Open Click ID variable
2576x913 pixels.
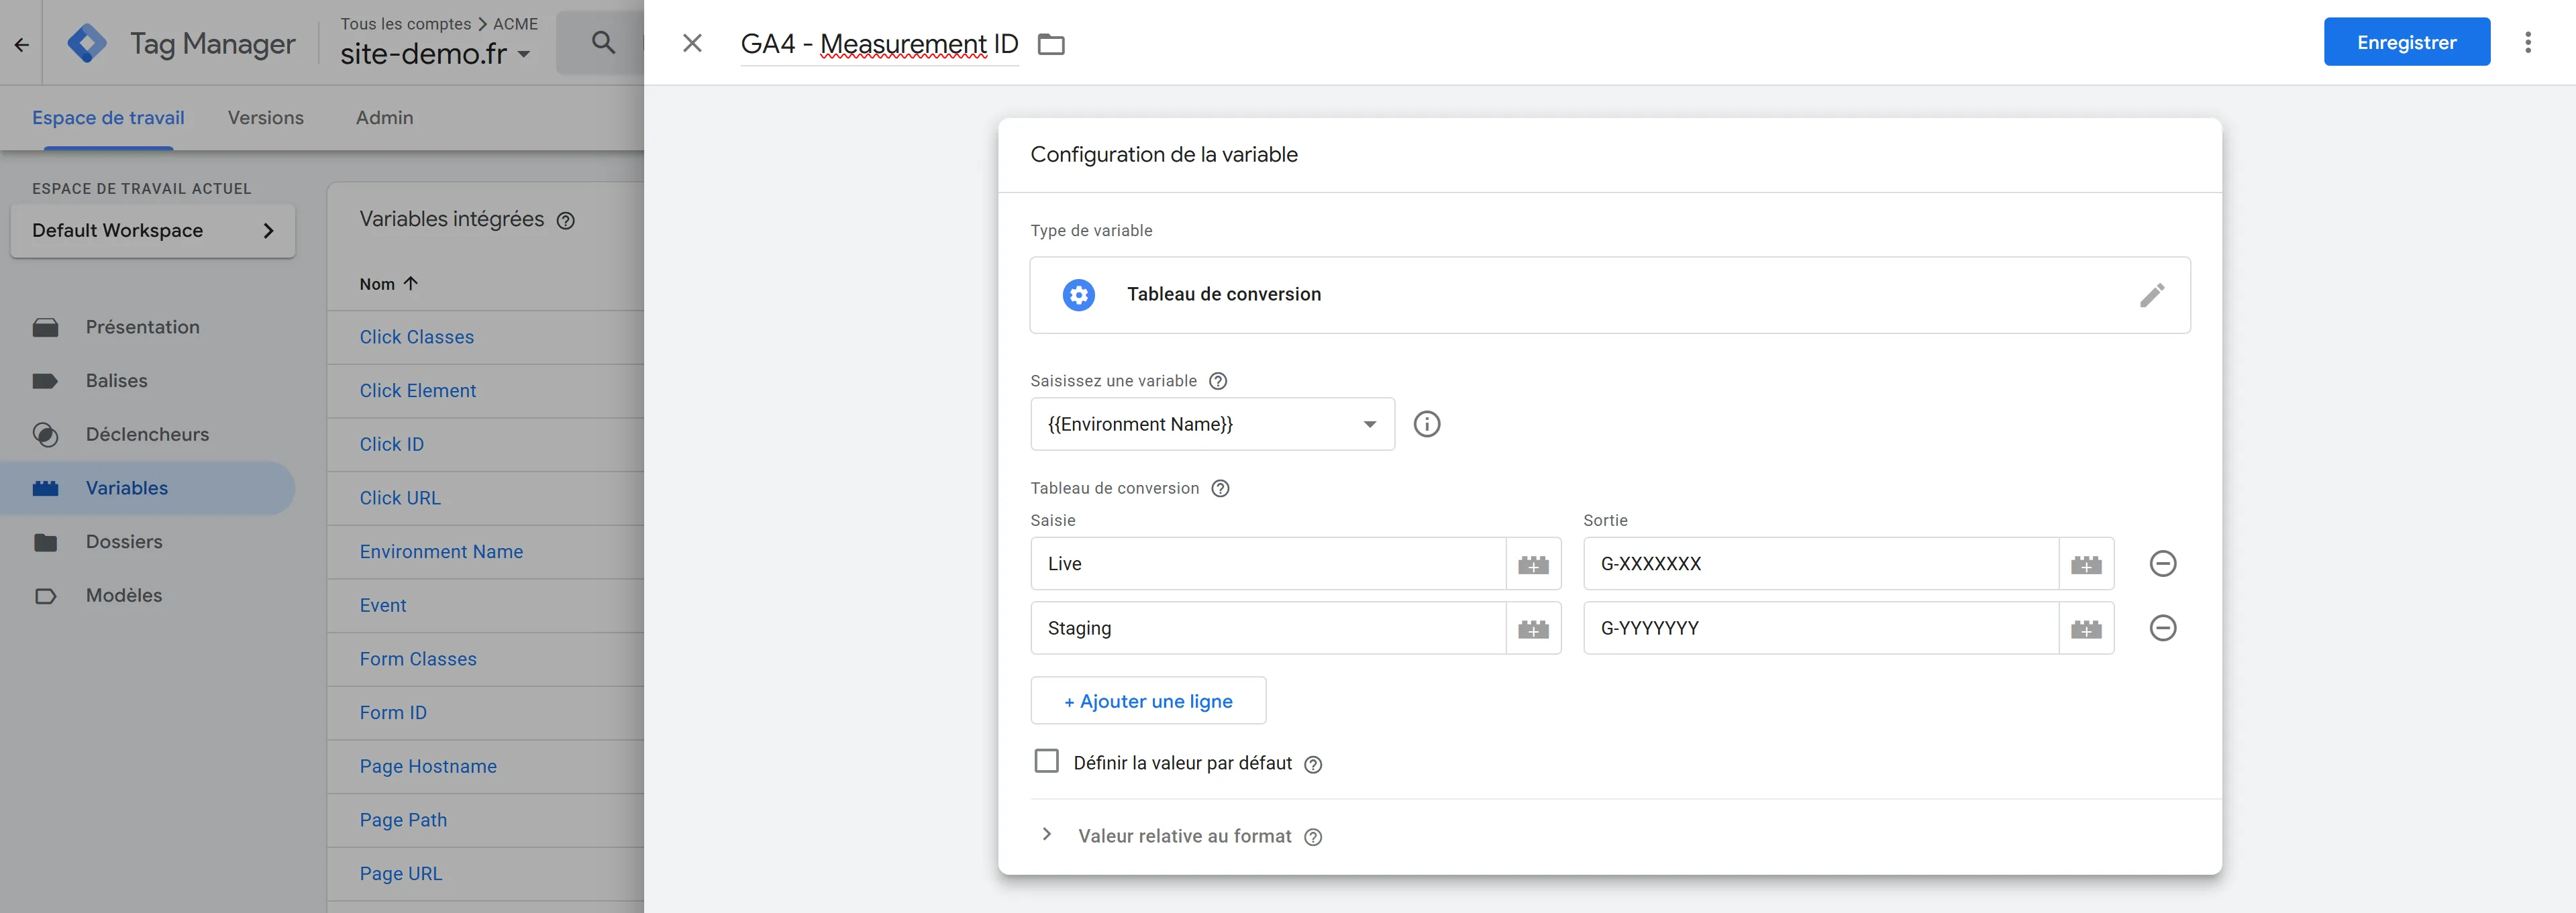[x=391, y=445]
